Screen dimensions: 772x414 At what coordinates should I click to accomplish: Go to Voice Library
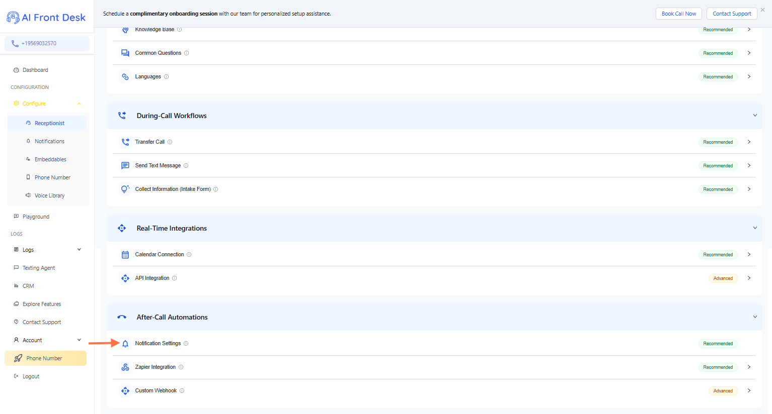pos(47,195)
